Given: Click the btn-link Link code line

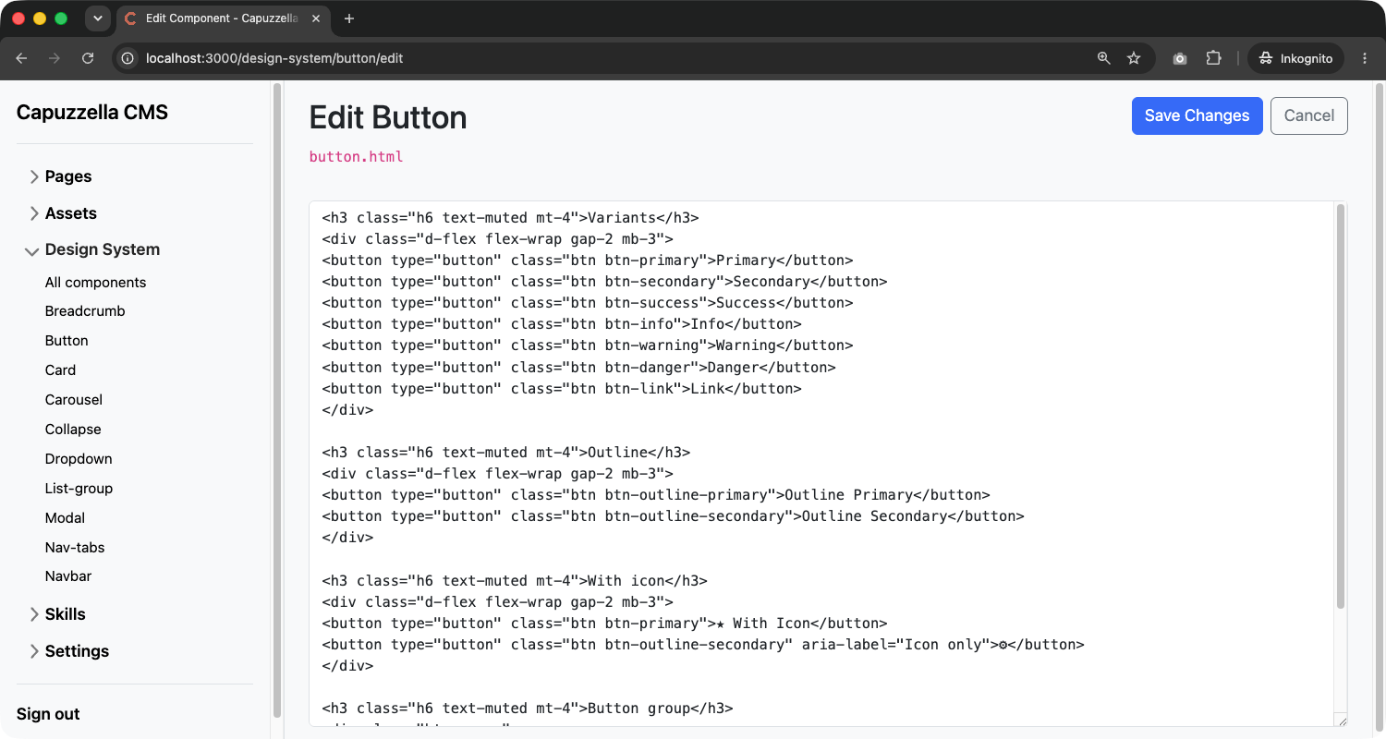Looking at the screenshot, I should (562, 389).
